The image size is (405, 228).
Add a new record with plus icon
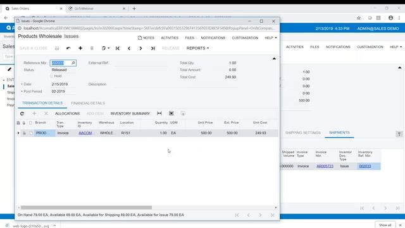[x=80, y=48]
